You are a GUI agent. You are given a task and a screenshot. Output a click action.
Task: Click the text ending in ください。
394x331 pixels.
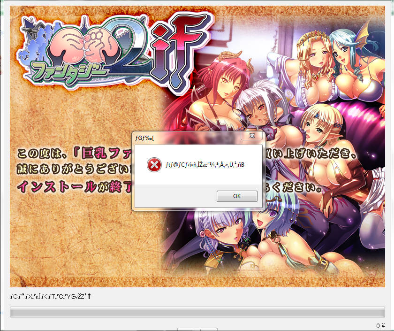point(295,188)
